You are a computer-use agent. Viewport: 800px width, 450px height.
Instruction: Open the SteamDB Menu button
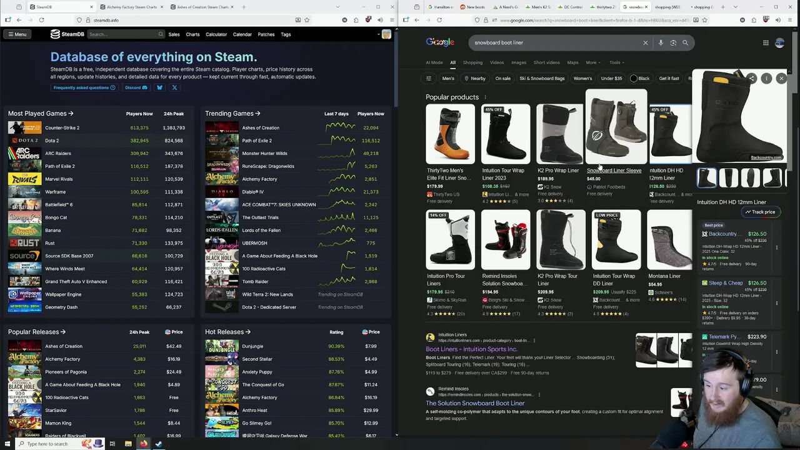click(x=17, y=34)
